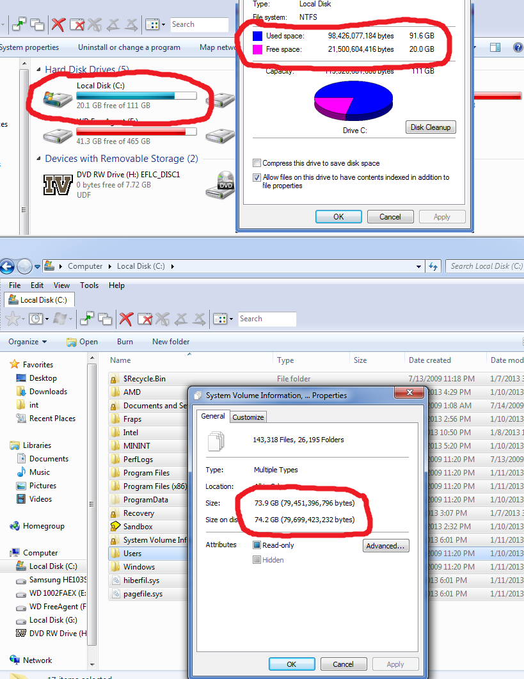The image size is (524, 679).
Task: Open the Tools menu
Action: pos(89,285)
